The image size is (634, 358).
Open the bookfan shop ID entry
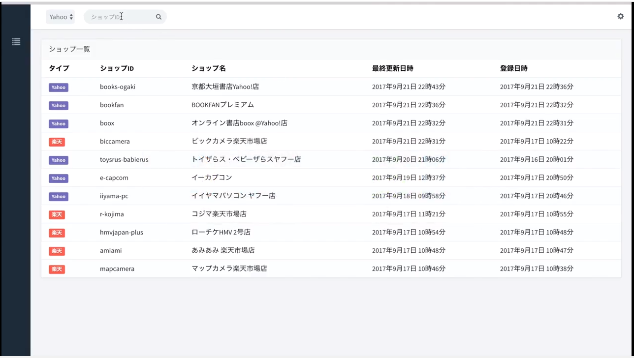click(112, 105)
